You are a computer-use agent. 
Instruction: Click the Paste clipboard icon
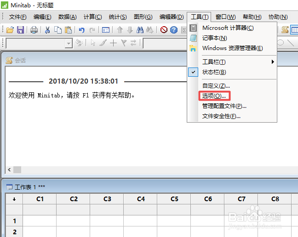(68, 30)
